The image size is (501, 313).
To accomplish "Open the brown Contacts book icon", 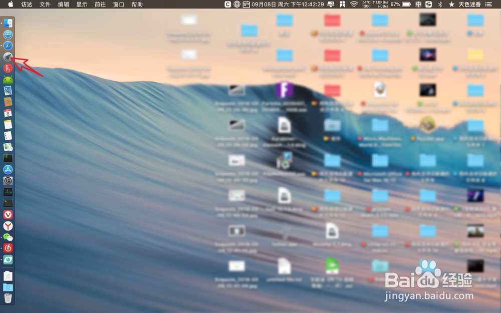I will pyautogui.click(x=8, y=102).
